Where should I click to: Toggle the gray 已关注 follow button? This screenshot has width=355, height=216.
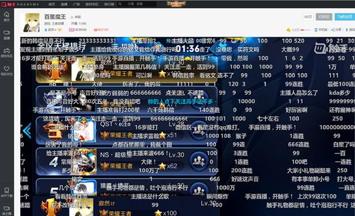tap(324, 17)
